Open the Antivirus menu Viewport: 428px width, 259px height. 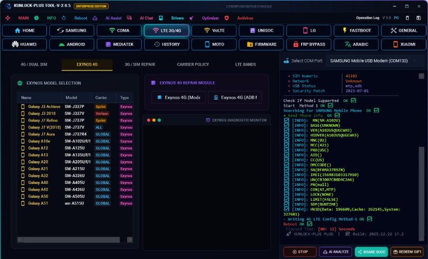pyautogui.click(x=245, y=18)
